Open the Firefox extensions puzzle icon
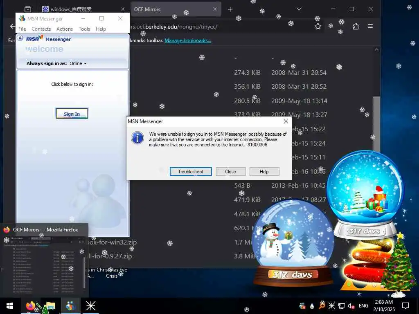Viewport: 419px width, 314px height. click(x=356, y=26)
